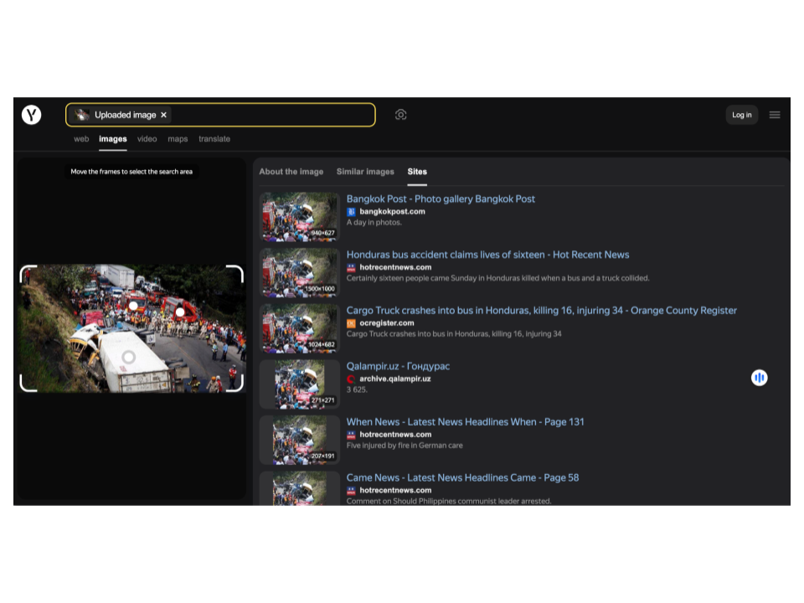Open the camera image search icon
Viewport: 804px width, 603px height.
(401, 115)
